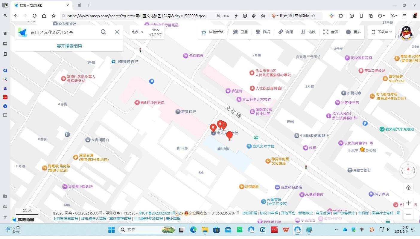
Task: Click the locate-me target button
Action: coord(408,188)
